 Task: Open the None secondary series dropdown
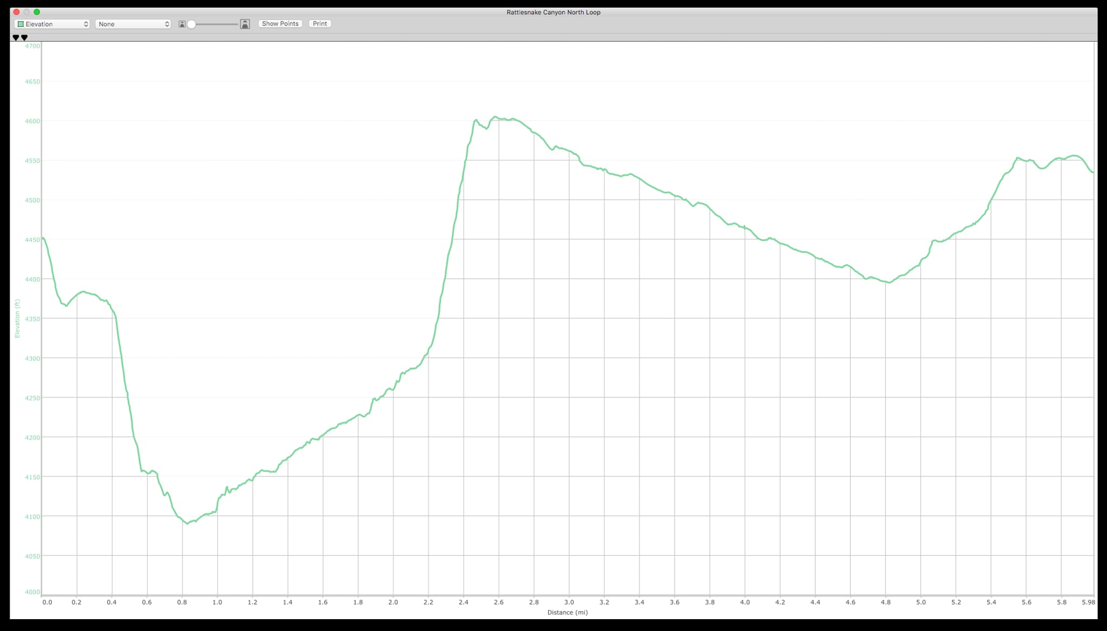click(x=133, y=24)
